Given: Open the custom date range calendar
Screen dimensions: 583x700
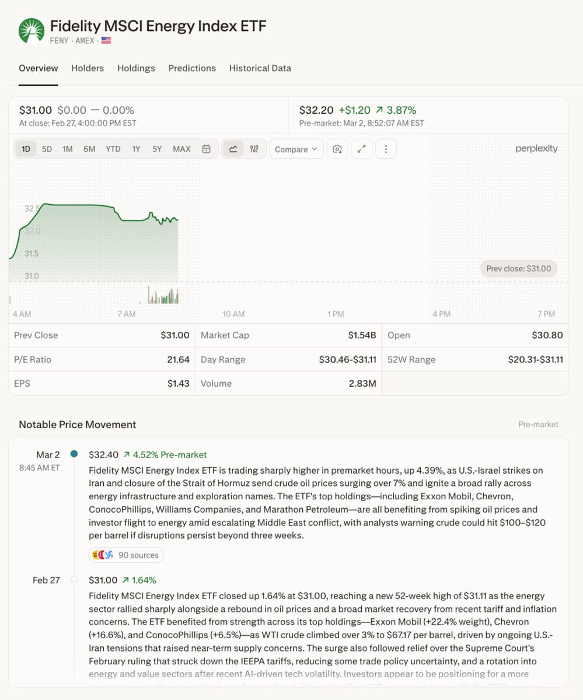Looking at the screenshot, I should coord(206,149).
